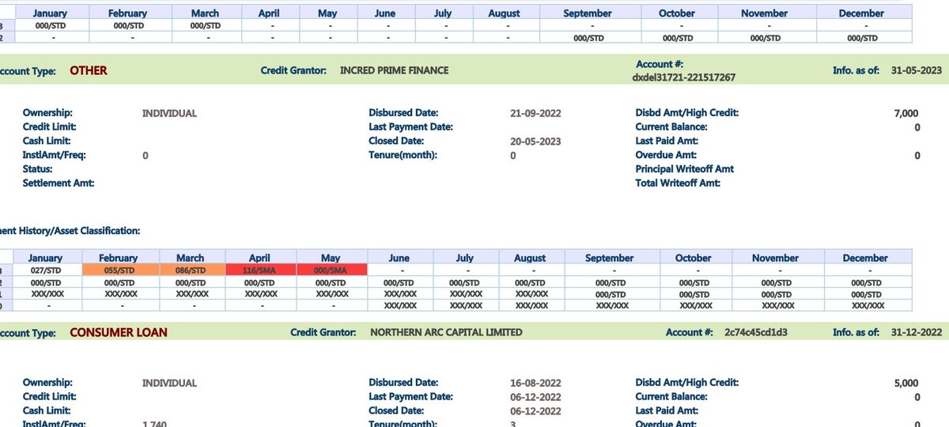The image size is (949, 427).
Task: Click the Settlement Amt label
Action: [59, 183]
